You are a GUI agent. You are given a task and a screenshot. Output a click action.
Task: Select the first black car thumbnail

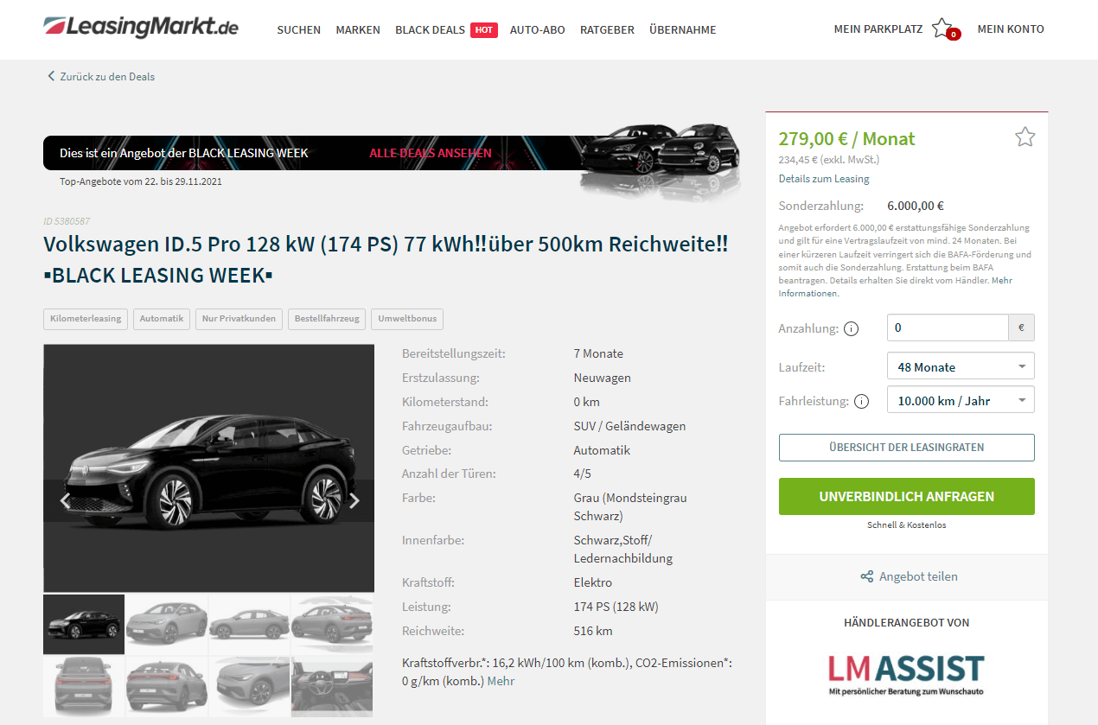[84, 624]
